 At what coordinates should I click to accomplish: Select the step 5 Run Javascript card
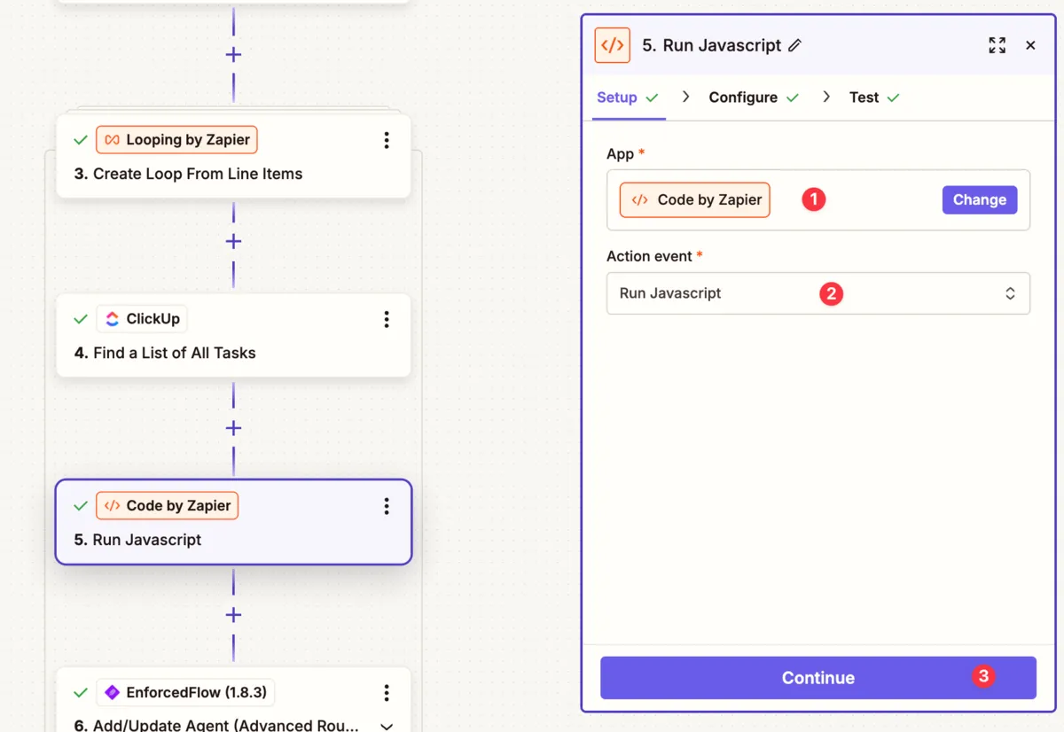coord(233,522)
